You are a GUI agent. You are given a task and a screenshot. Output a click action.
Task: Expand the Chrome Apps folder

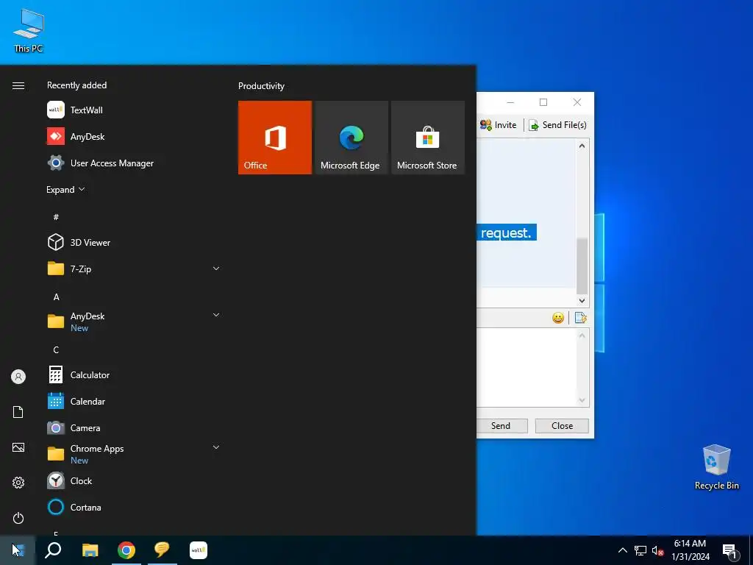(x=135, y=454)
